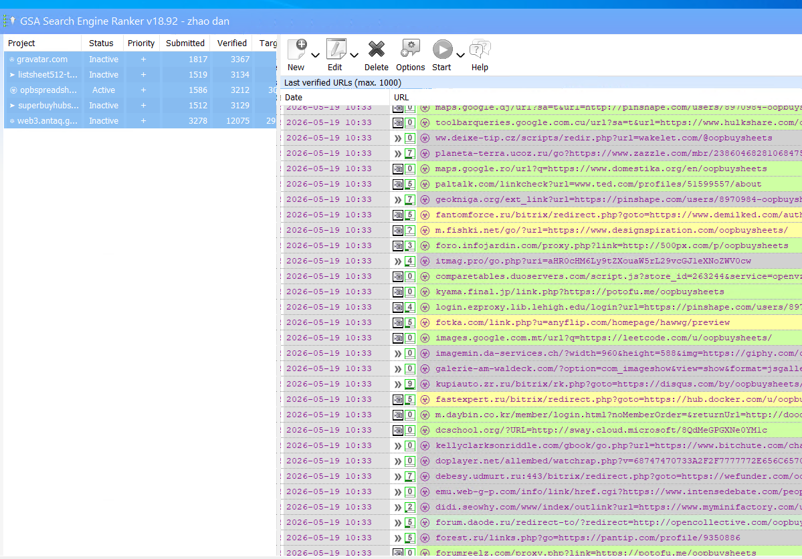Click the arrows icon on geokniga.org row
802x559 pixels.
coord(398,199)
